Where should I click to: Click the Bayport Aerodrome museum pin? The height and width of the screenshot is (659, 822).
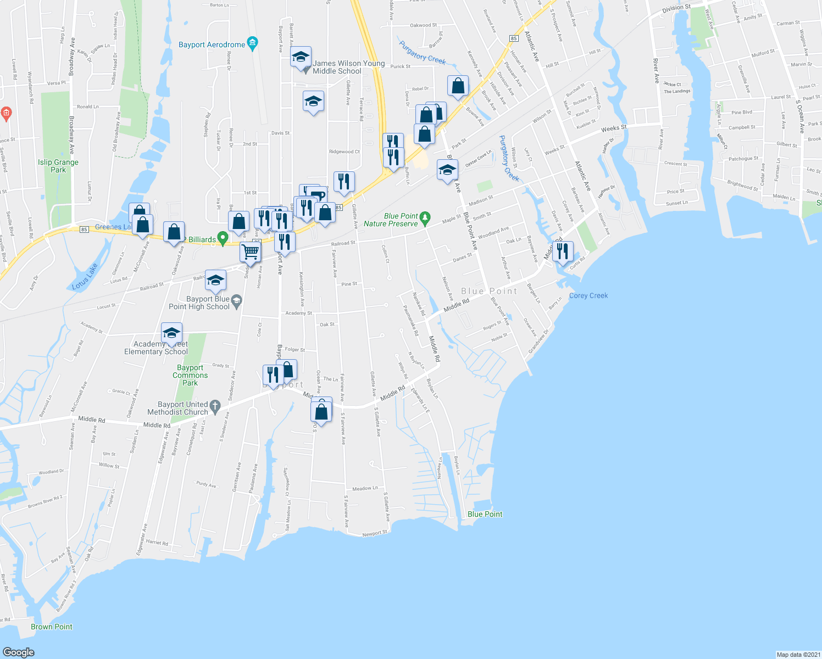coord(253,44)
